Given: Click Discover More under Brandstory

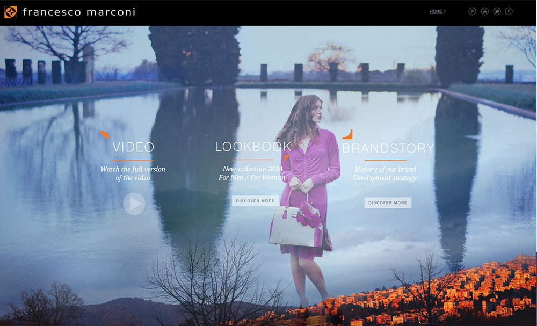Looking at the screenshot, I should tap(388, 202).
